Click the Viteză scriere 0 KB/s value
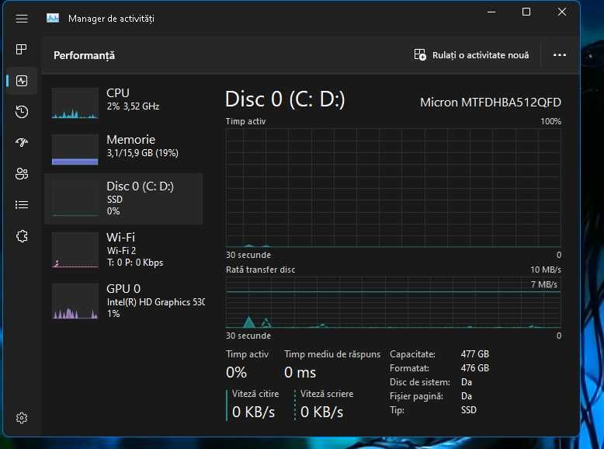This screenshot has height=449, width=604. point(321,412)
